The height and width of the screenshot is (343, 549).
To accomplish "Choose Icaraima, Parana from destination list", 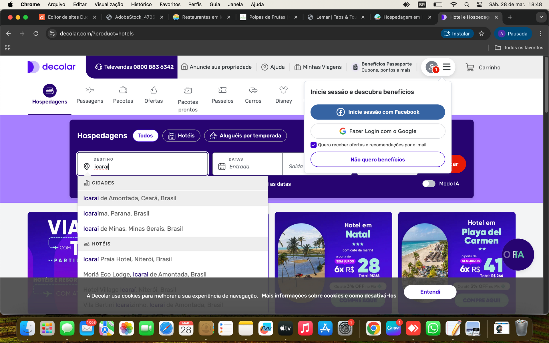I will [x=116, y=213].
